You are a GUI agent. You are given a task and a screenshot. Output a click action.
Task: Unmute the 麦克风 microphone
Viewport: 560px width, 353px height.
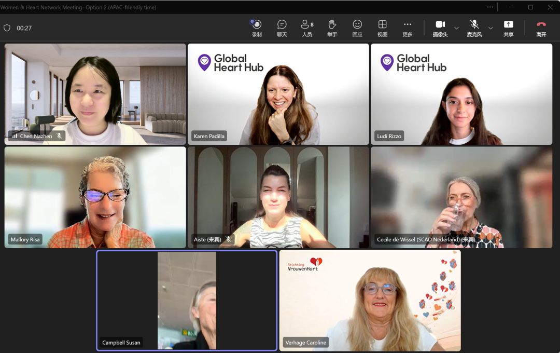474,28
